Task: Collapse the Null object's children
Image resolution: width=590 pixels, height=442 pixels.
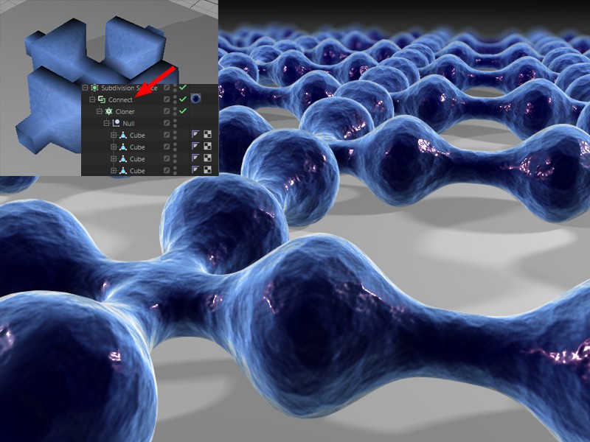Action: click(x=106, y=123)
